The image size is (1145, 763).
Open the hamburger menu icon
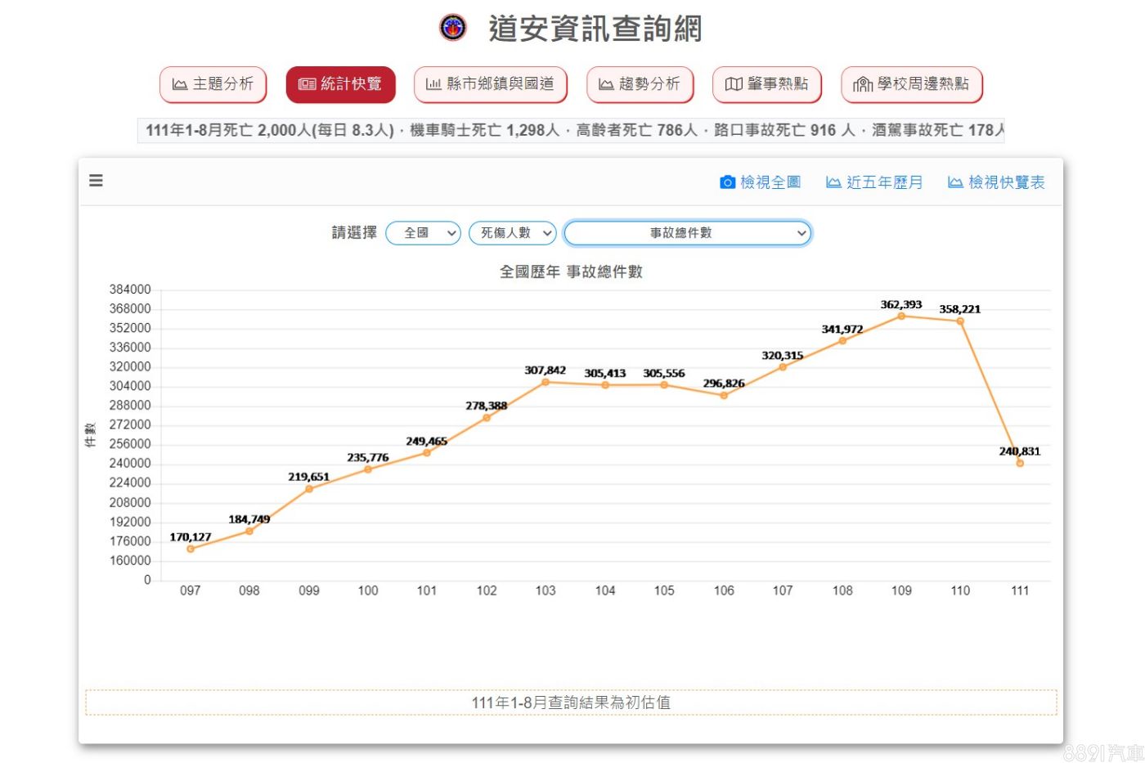[x=96, y=181]
